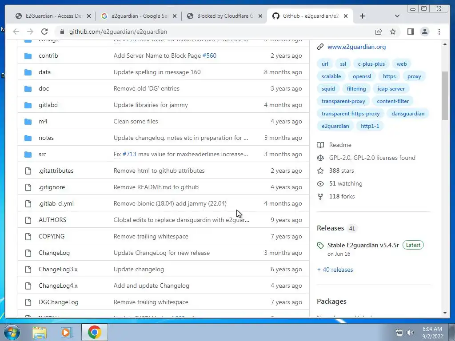Open the AUTHORS file

point(52,220)
